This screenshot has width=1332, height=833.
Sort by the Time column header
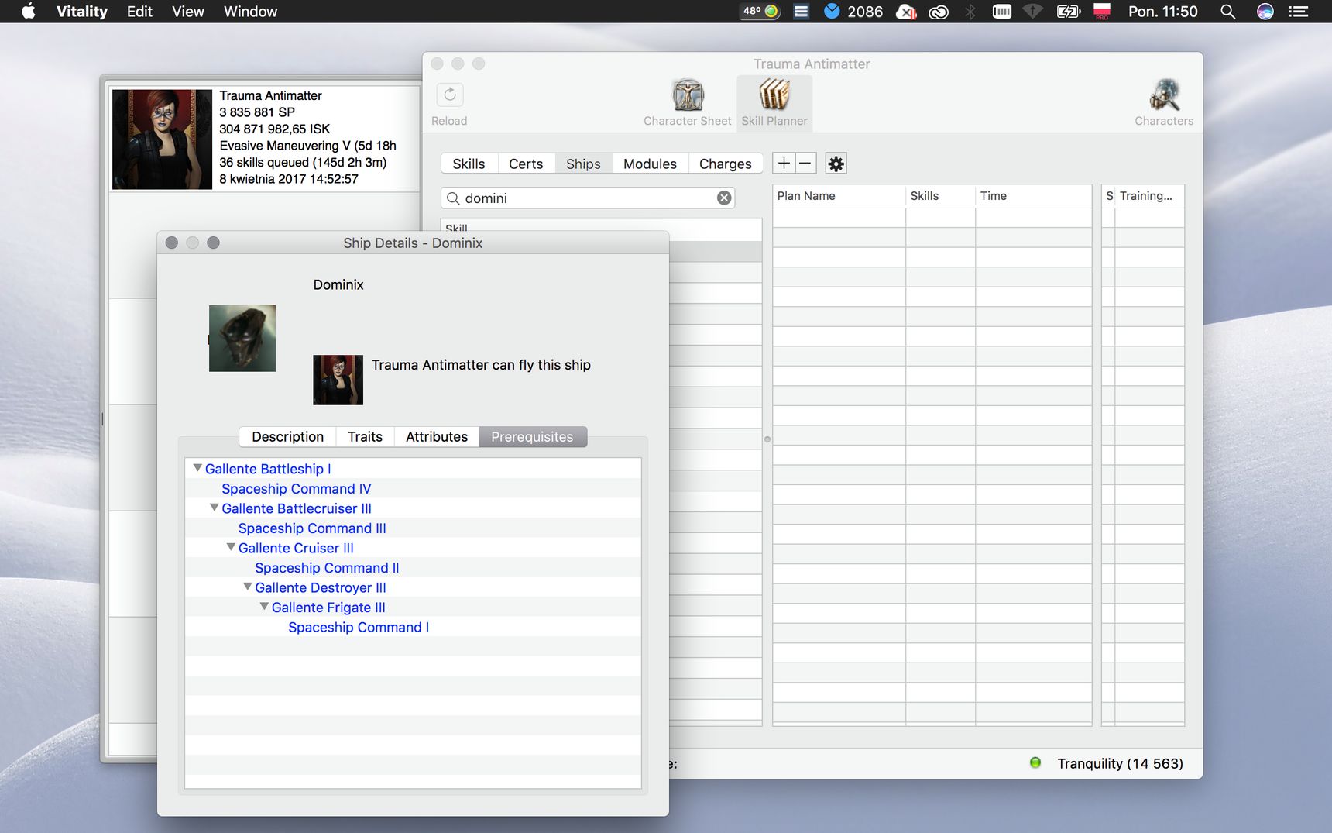click(1033, 196)
